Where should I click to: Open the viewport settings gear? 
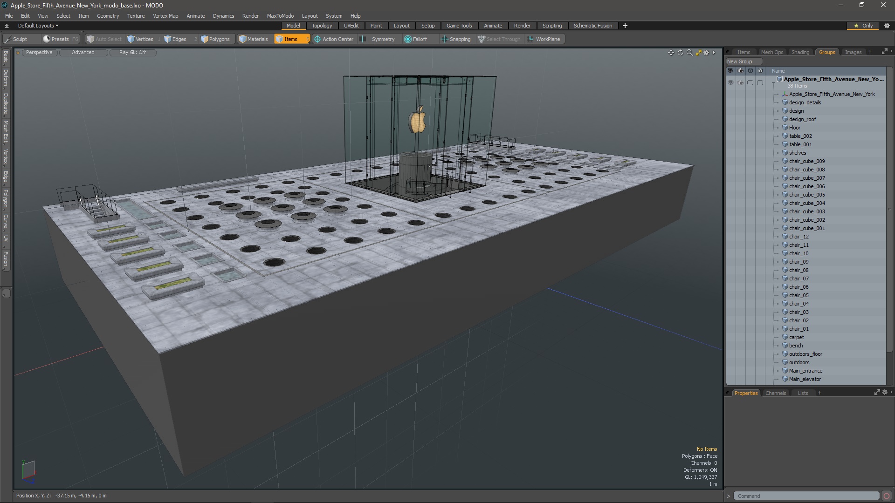tap(706, 53)
